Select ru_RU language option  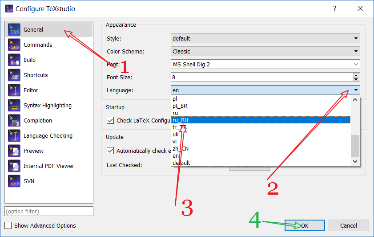pos(261,120)
